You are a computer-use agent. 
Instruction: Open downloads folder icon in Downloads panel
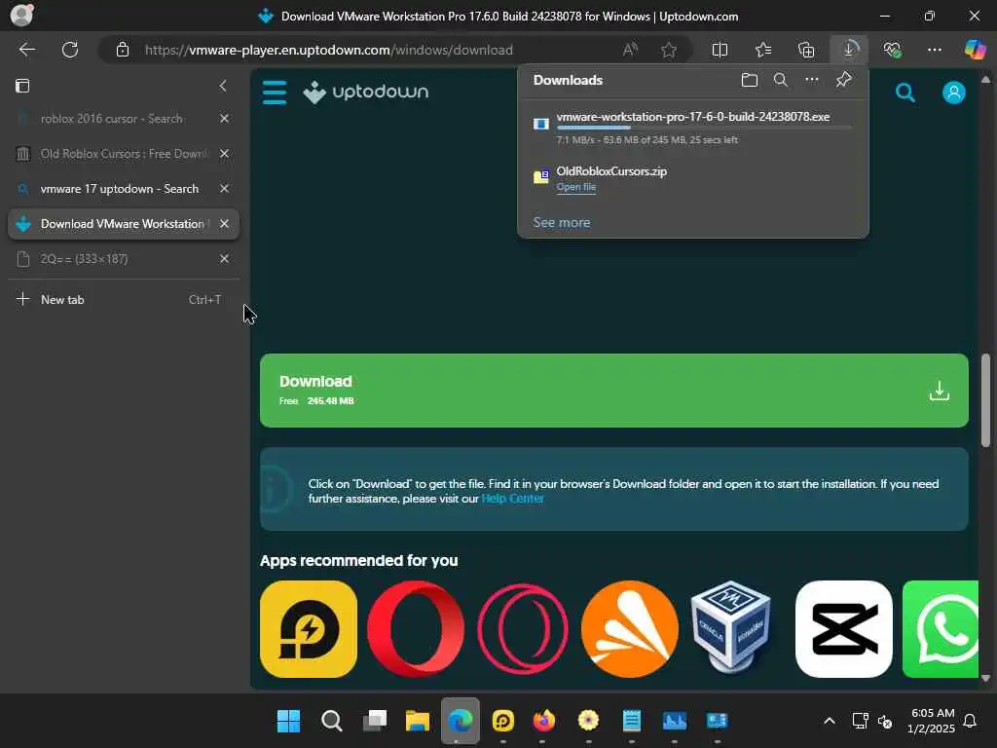pos(750,80)
